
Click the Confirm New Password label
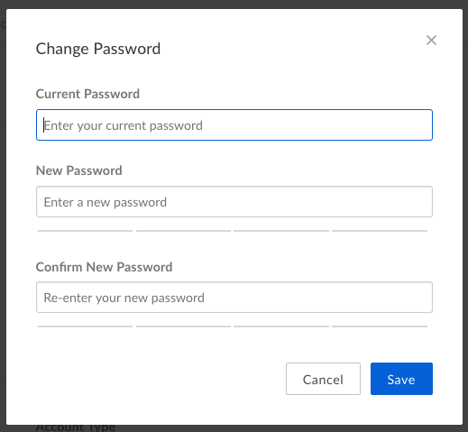pos(104,267)
